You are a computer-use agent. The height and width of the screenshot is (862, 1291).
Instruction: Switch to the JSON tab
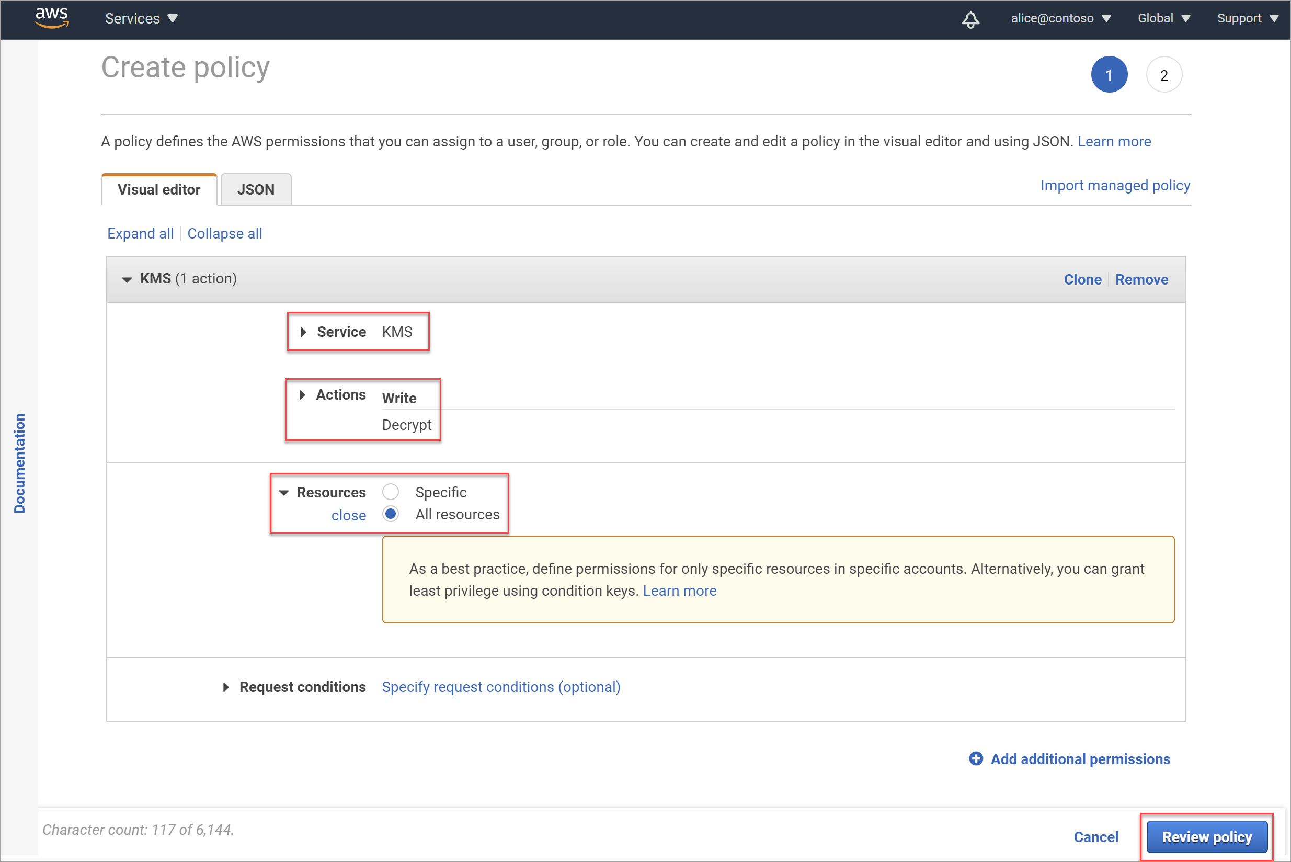[x=255, y=189]
